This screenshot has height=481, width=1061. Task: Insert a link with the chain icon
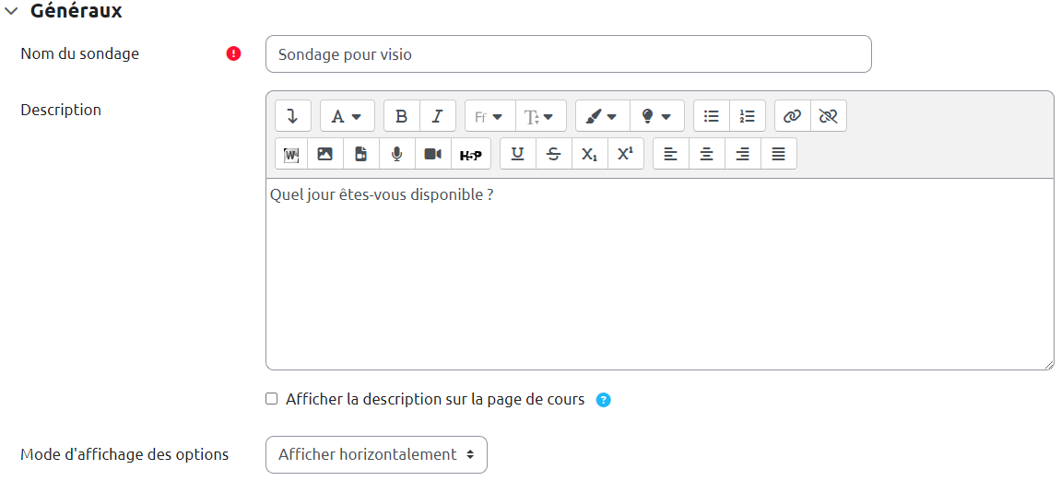(792, 116)
